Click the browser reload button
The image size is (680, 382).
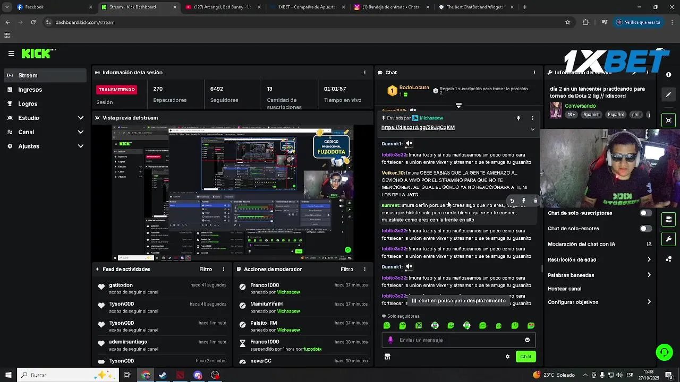pyautogui.click(x=33, y=22)
